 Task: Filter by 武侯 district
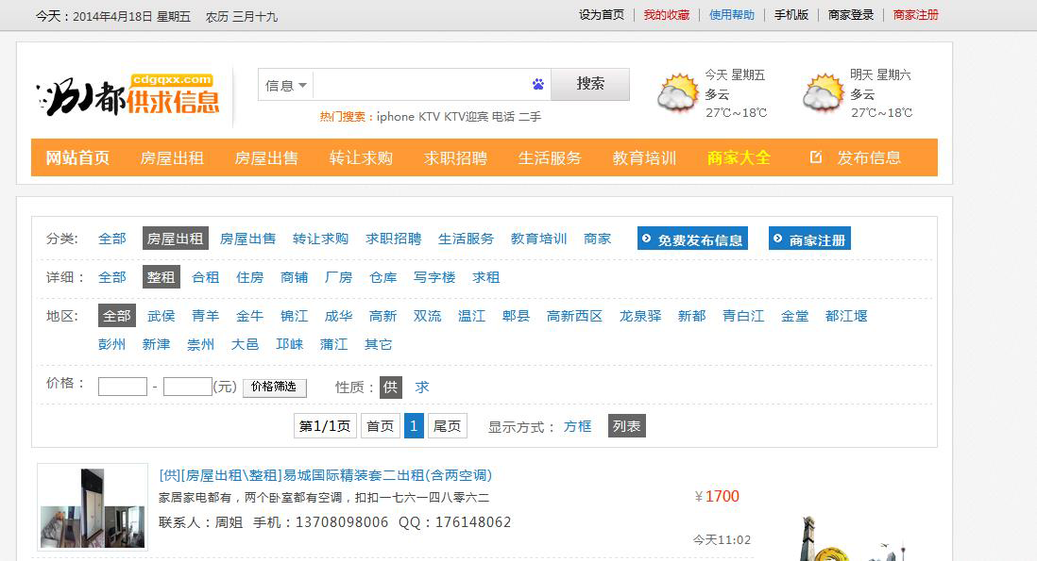click(x=161, y=316)
